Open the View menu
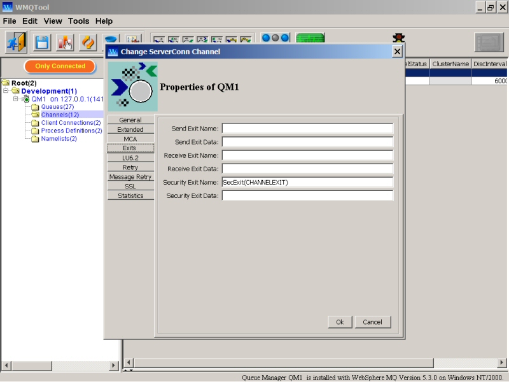This screenshot has width=509, height=382. (53, 21)
